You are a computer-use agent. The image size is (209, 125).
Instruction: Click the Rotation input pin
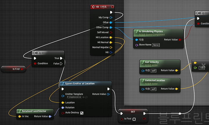[63, 108]
